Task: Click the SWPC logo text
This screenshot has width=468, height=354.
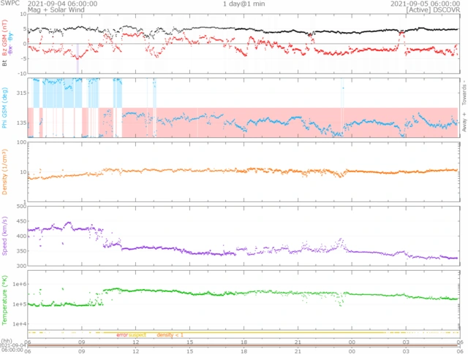Action: pos(11,4)
